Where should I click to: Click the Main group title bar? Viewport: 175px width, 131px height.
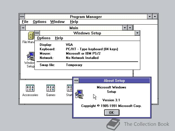click(x=74, y=28)
